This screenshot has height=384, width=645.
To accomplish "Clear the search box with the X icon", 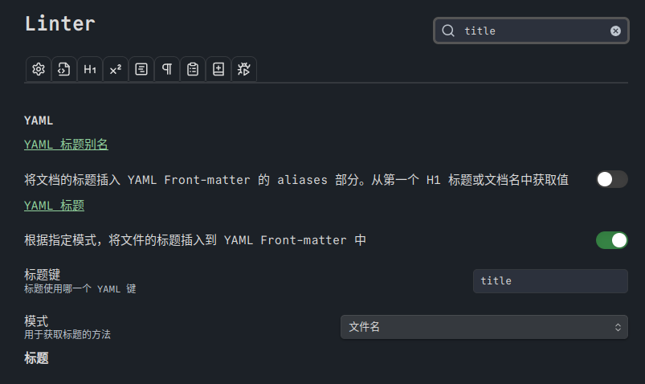I will [615, 31].
